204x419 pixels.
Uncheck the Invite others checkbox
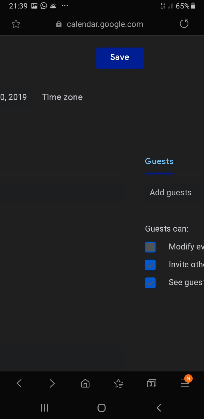[150, 265]
